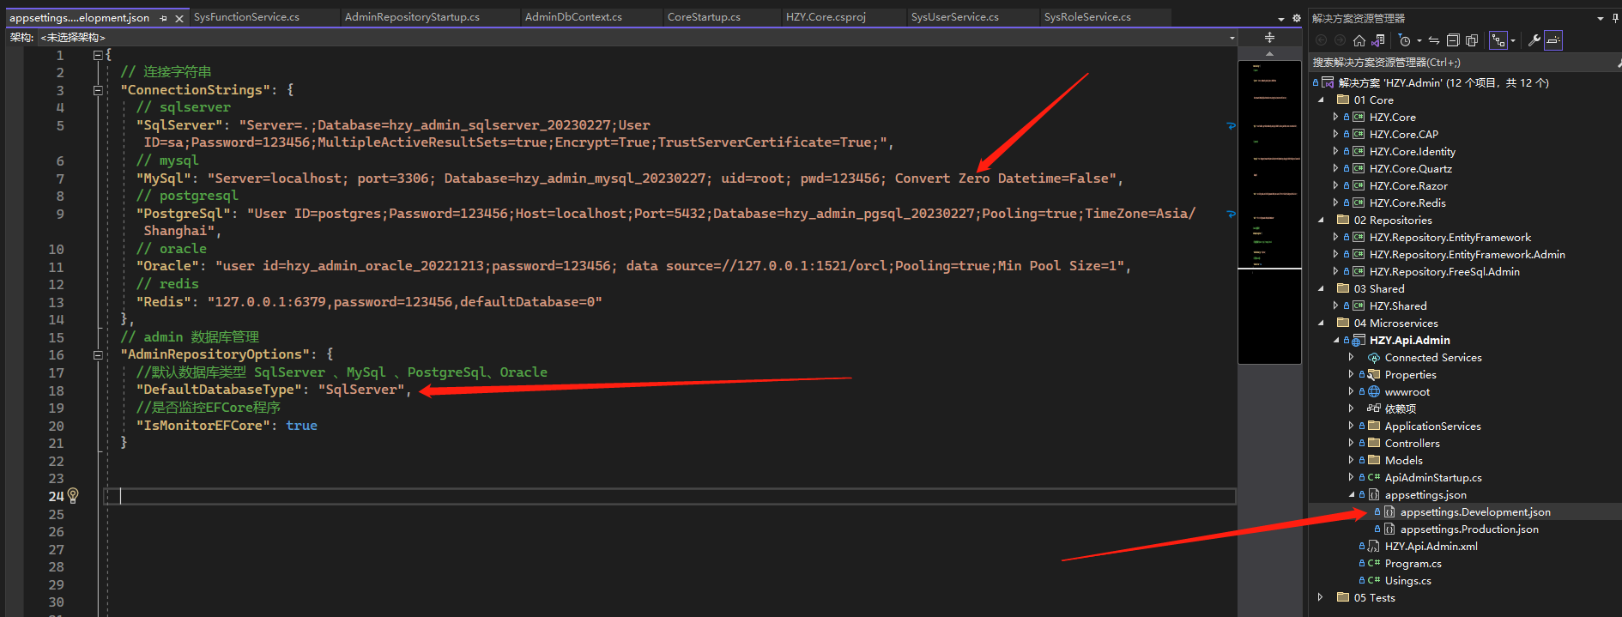Open the schema selection dropdown
Viewport: 1622px width, 617px height.
click(x=1232, y=38)
